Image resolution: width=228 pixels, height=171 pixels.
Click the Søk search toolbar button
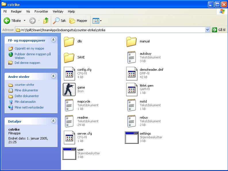(60, 21)
